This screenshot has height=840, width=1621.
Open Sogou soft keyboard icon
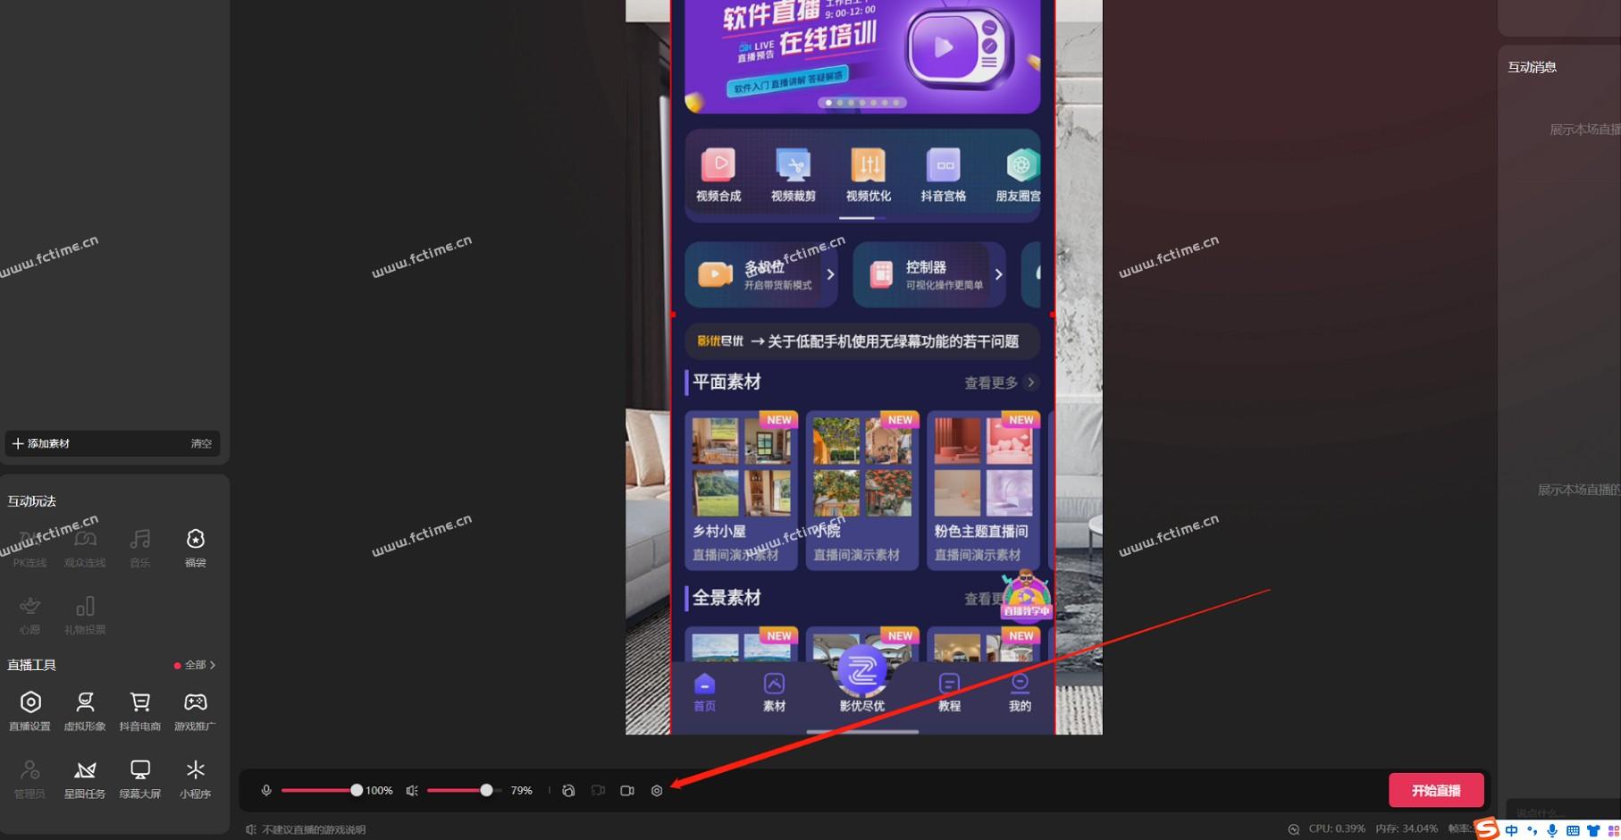pos(1573,831)
